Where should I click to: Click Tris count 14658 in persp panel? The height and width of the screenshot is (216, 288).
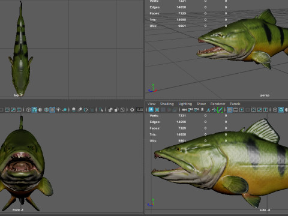click(181, 20)
